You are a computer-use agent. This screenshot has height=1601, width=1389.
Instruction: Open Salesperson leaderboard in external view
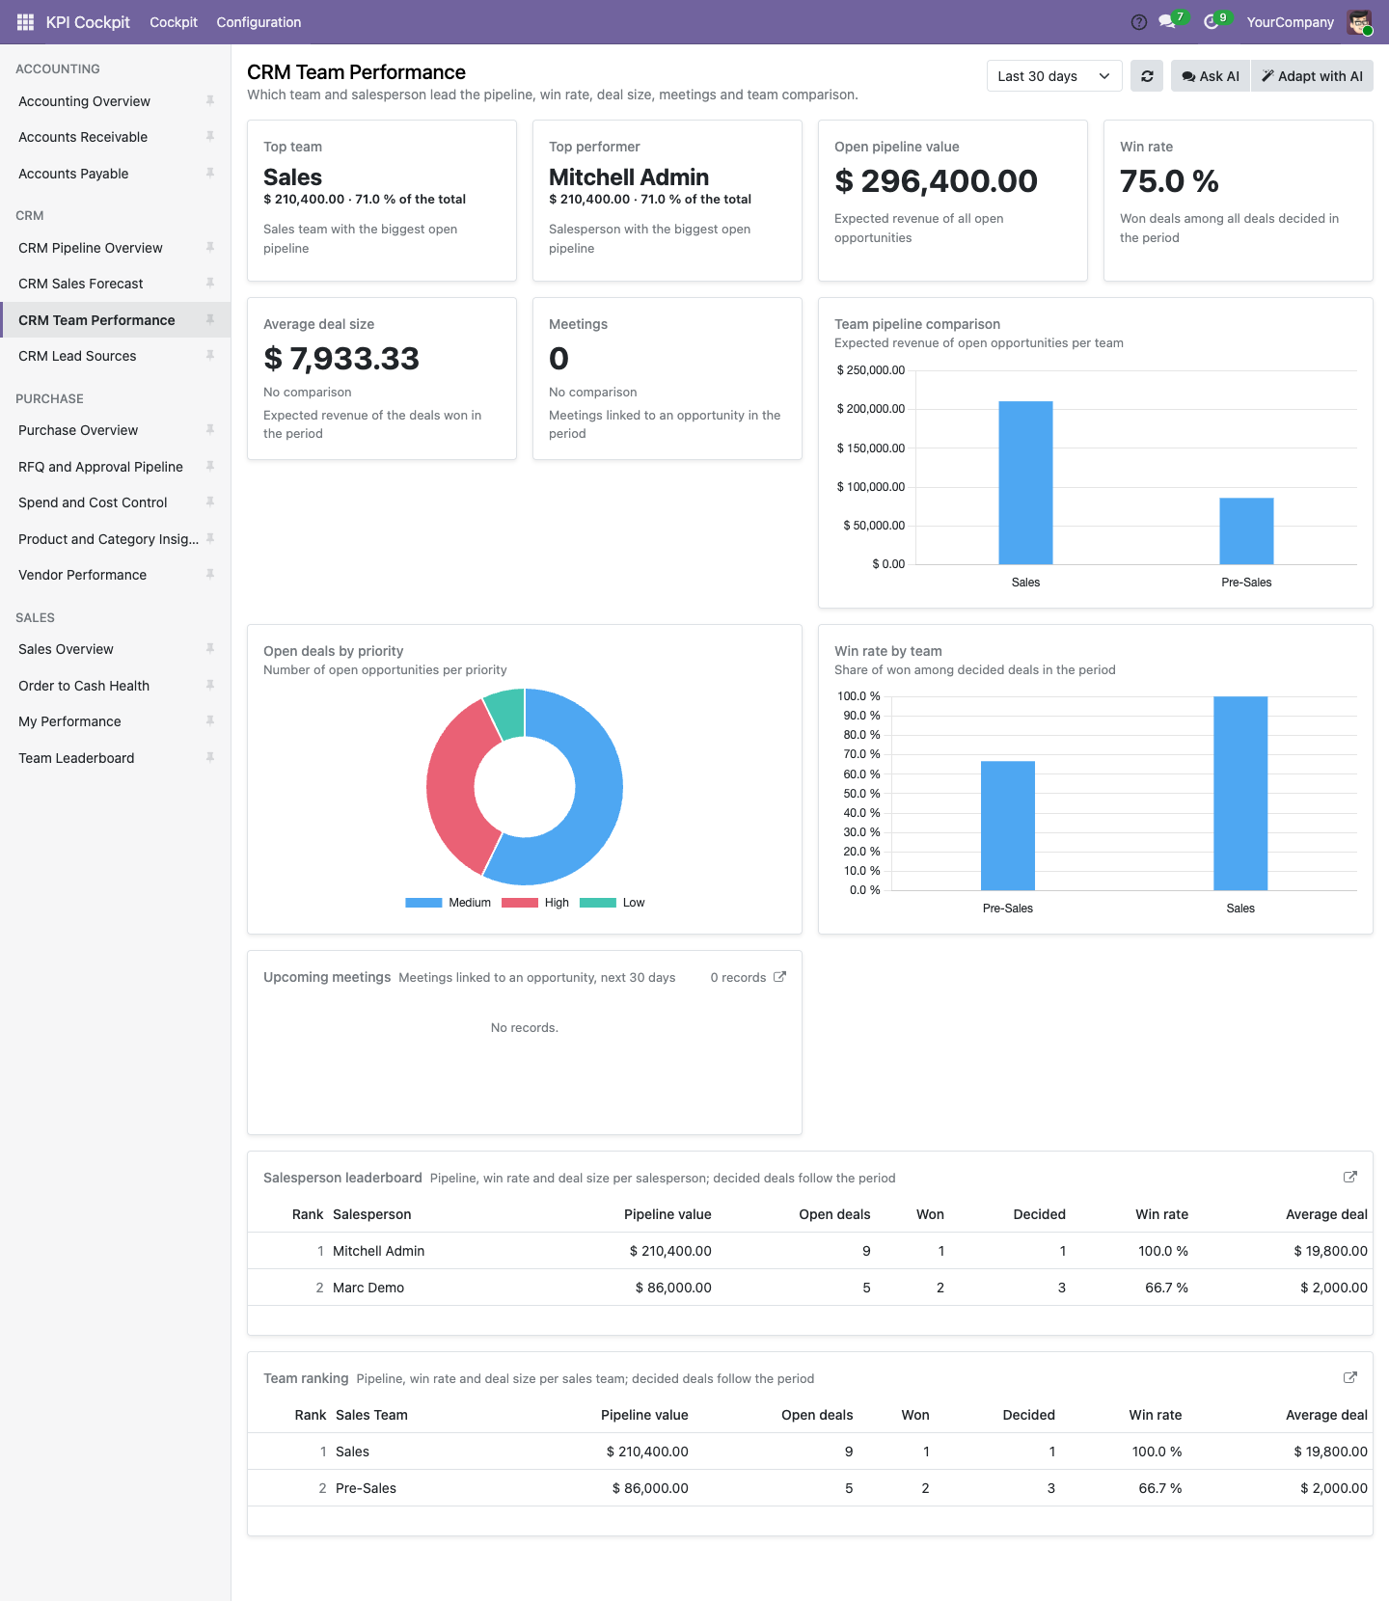[1350, 1177]
